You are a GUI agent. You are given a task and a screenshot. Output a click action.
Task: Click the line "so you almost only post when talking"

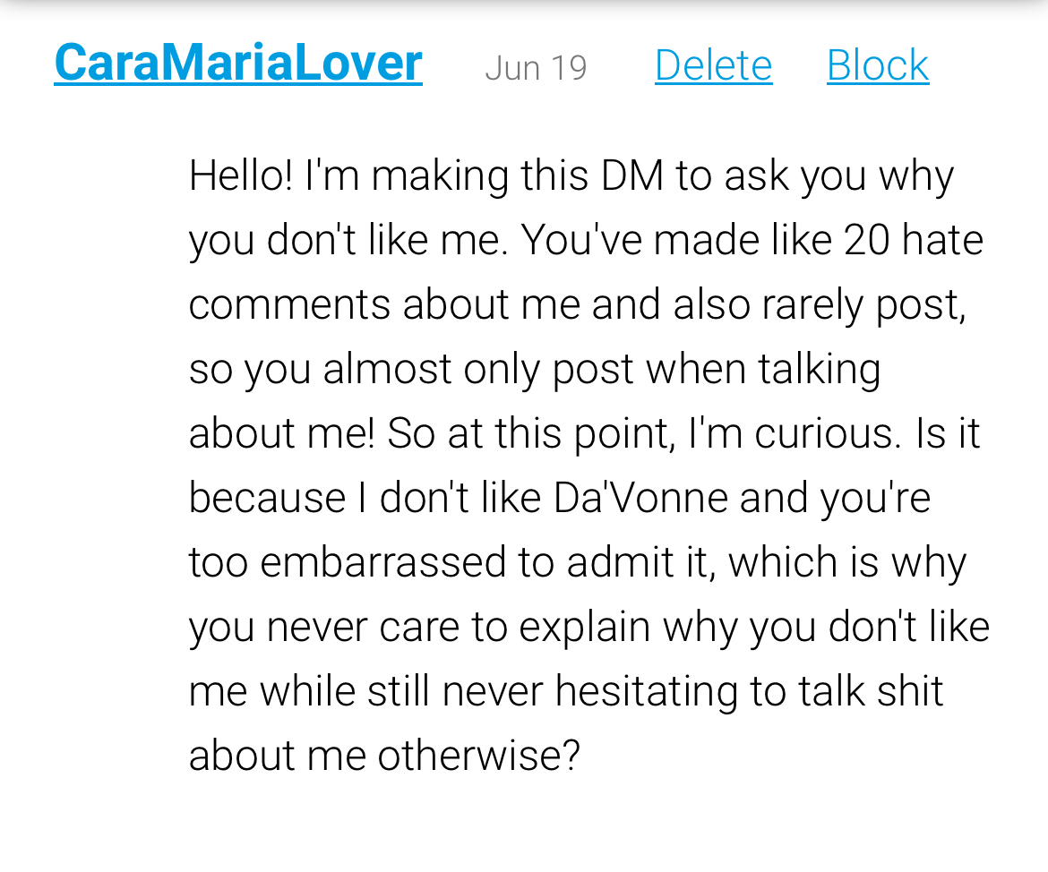pyautogui.click(x=535, y=370)
